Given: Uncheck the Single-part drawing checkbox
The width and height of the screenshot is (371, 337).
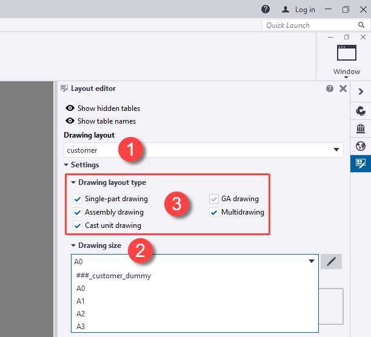Looking at the screenshot, I should pos(78,199).
